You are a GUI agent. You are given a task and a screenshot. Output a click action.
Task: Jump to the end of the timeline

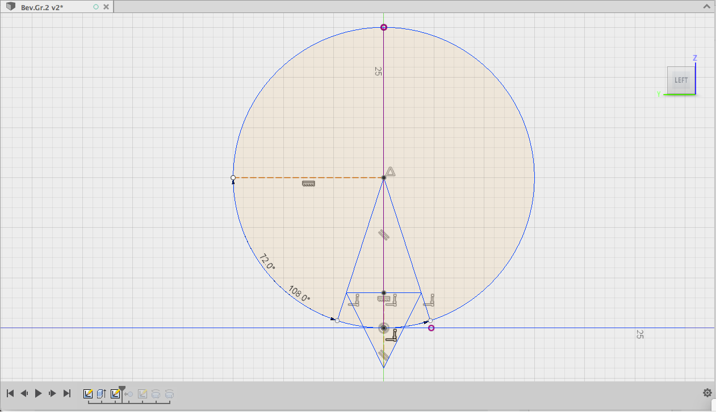click(67, 393)
